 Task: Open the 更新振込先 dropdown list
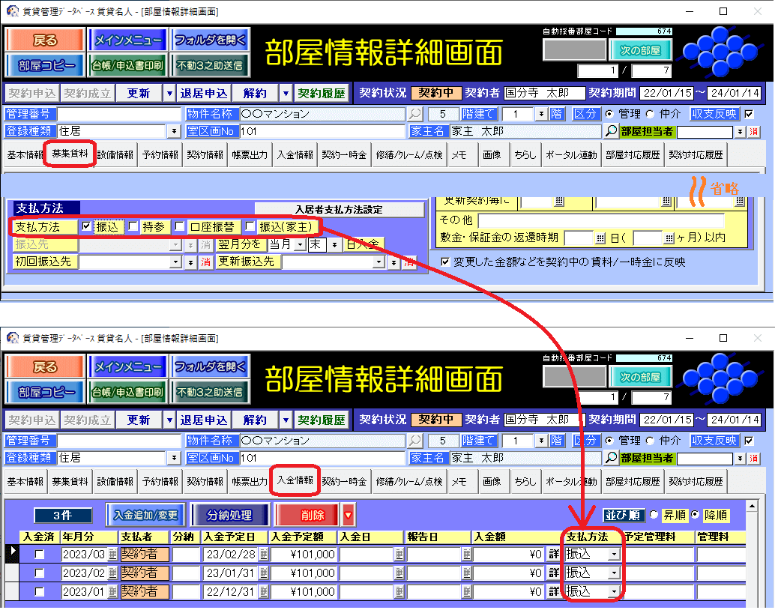393,262
